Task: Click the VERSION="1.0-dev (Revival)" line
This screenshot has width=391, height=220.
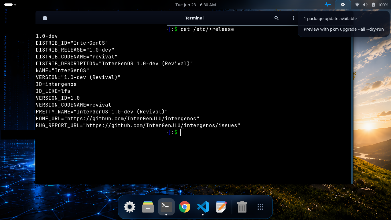Action: coord(78,77)
